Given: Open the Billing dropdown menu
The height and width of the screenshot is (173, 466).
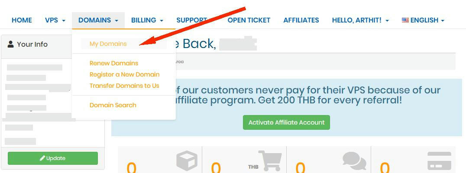Looking at the screenshot, I should tap(147, 20).
